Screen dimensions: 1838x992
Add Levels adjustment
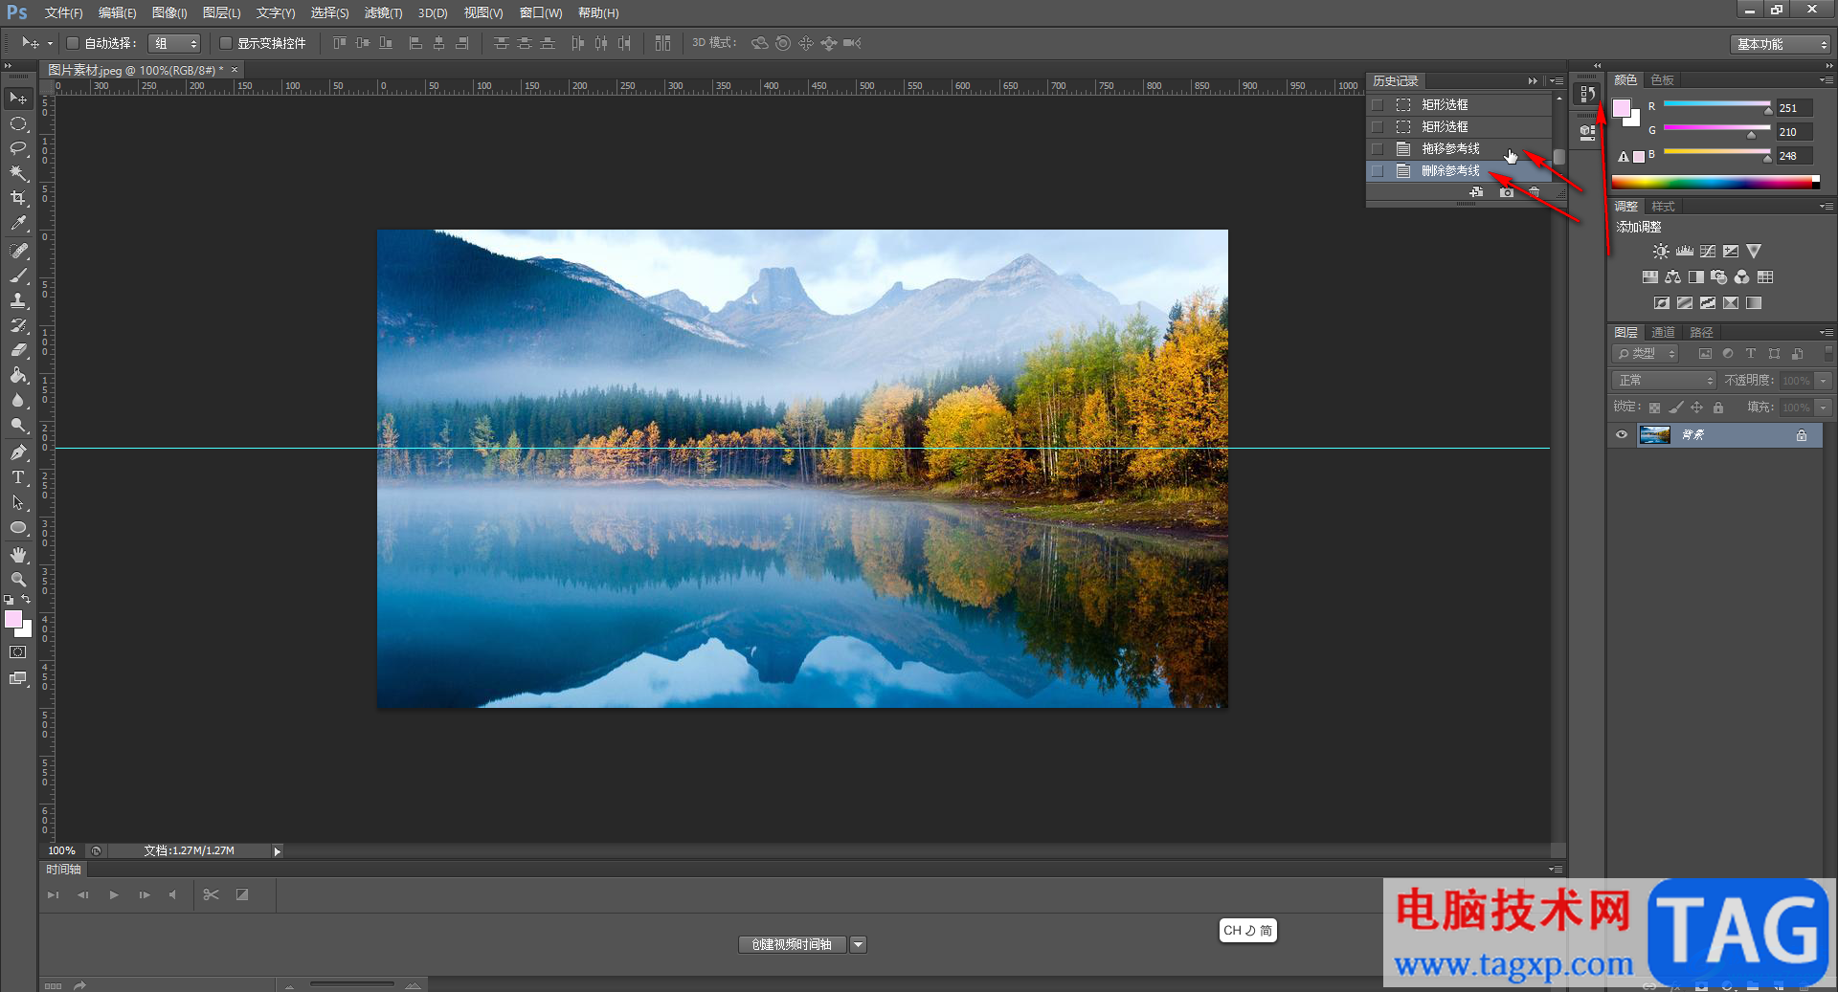tap(1685, 252)
